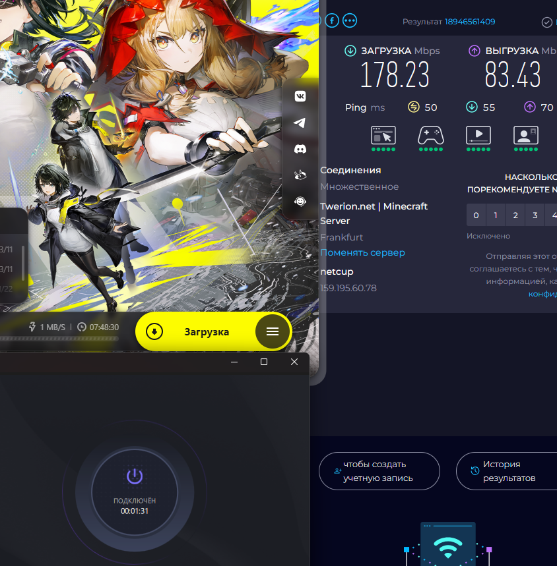
Task: Open result link 18946561409
Action: click(x=469, y=22)
